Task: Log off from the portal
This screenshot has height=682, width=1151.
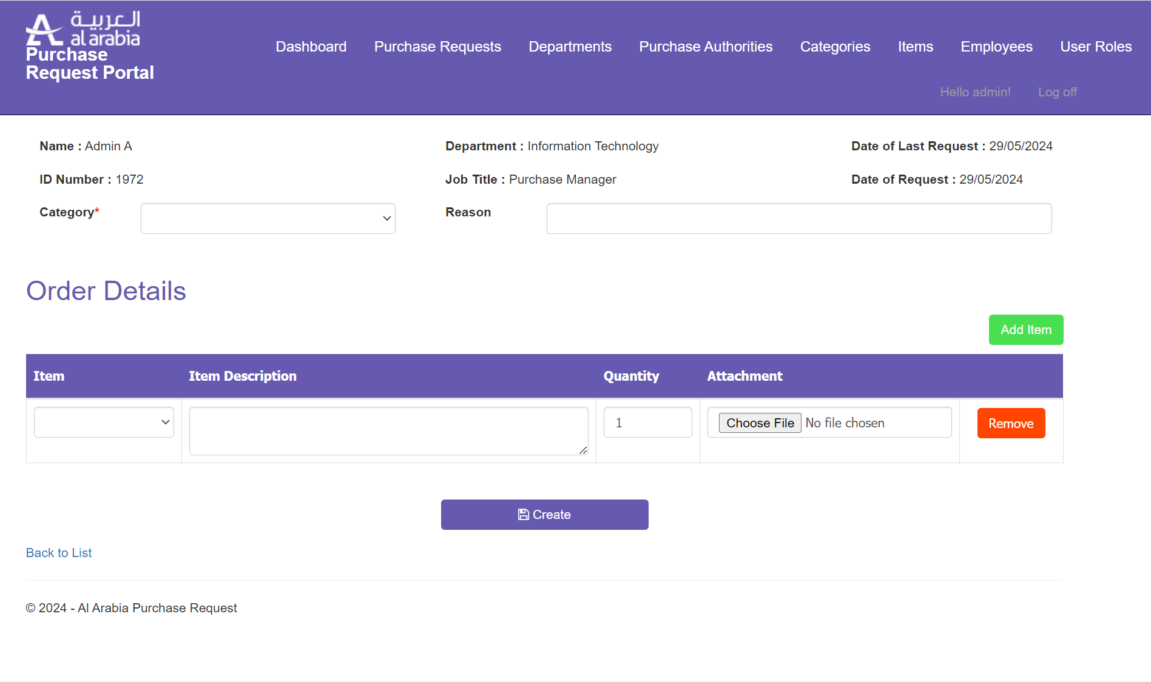Action: click(x=1057, y=92)
